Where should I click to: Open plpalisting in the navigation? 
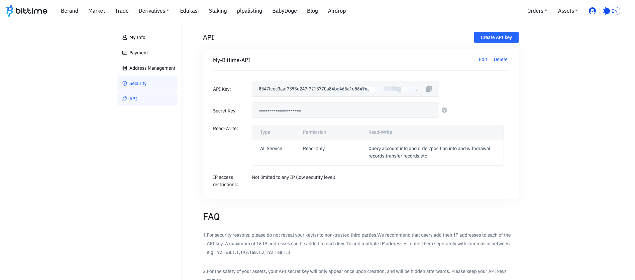pos(249,11)
